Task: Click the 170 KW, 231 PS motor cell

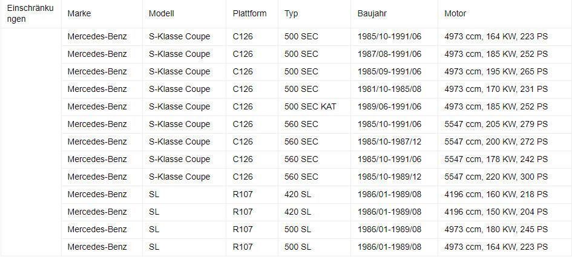Action: pyautogui.click(x=496, y=89)
